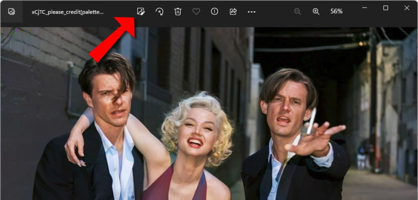This screenshot has height=200, width=418.
Task: Select the xCjTC_please_credit file name title
Action: 67,12
